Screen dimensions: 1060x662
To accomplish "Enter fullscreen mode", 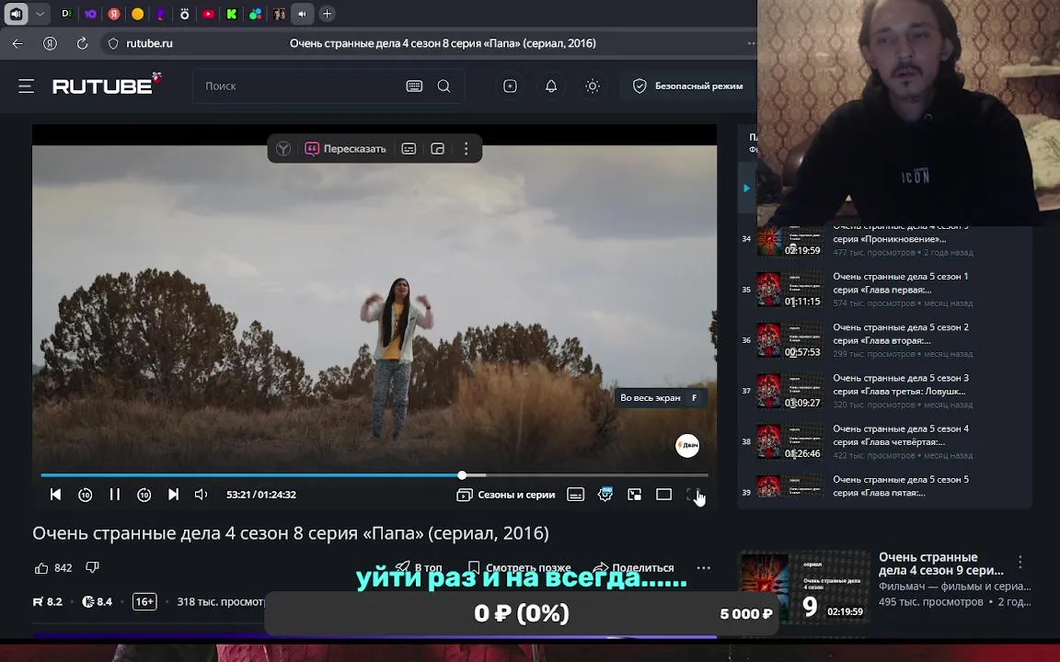I will pyautogui.click(x=693, y=495).
